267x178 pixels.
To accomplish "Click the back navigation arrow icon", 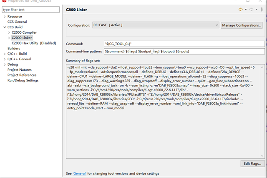I will click(x=241, y=9).
